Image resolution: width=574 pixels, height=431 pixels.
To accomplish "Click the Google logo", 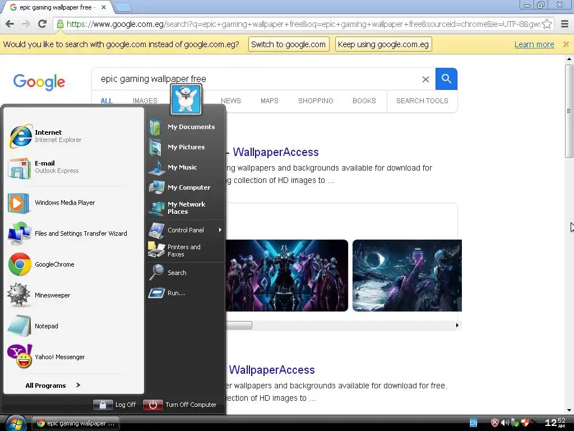I will pyautogui.click(x=39, y=82).
